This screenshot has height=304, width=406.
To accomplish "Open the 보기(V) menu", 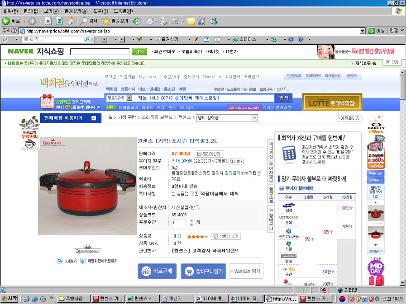I will tap(51, 11).
